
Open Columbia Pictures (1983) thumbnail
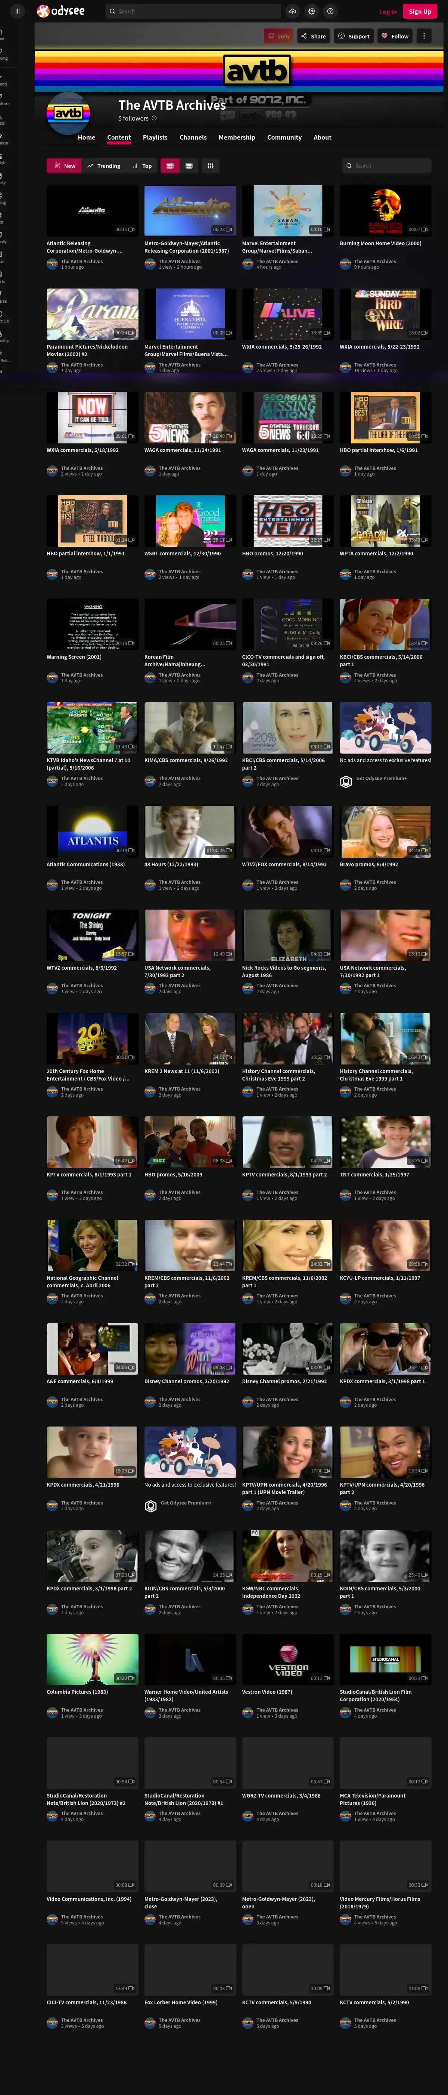92,1659
